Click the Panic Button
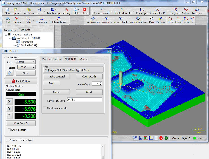This screenshot has width=209, height=159. coord(21,81)
